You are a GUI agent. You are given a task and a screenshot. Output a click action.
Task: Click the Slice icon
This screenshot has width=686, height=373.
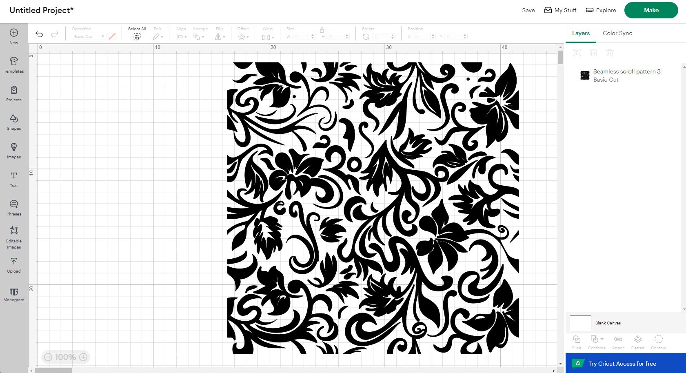point(577,341)
